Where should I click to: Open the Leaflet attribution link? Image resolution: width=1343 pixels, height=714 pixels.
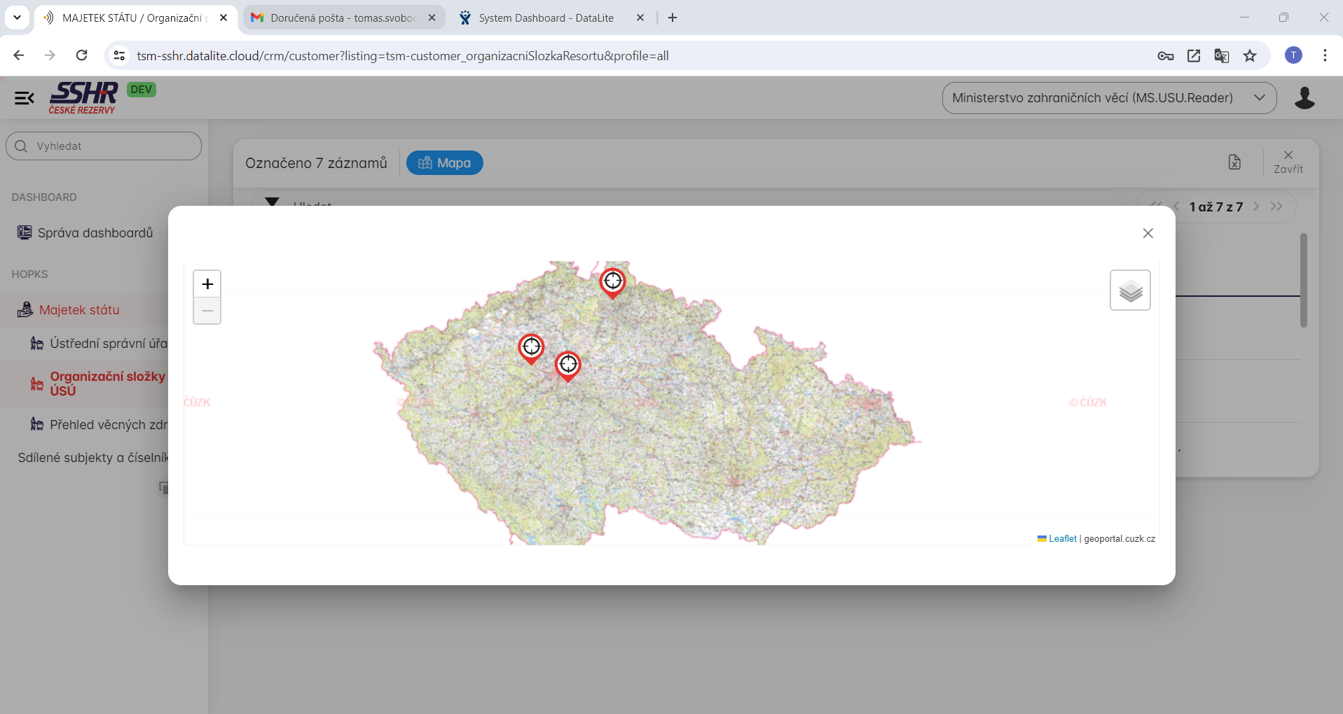click(x=1062, y=539)
